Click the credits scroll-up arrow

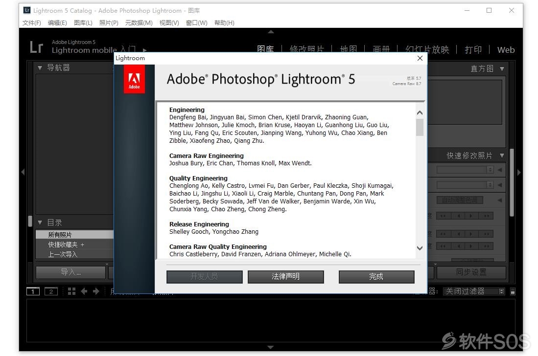tap(420, 113)
